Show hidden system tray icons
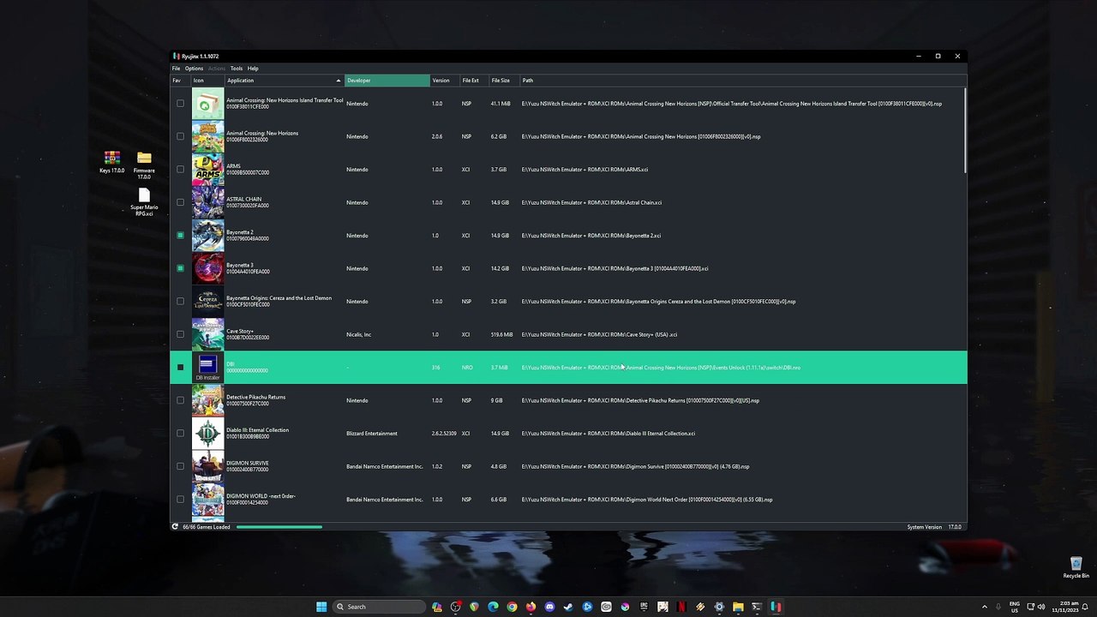This screenshot has width=1097, height=617. pos(984,607)
